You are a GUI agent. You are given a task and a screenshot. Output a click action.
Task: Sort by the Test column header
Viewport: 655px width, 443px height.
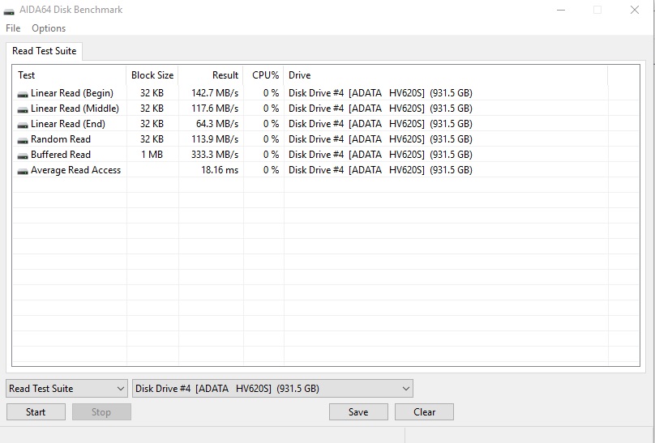70,75
